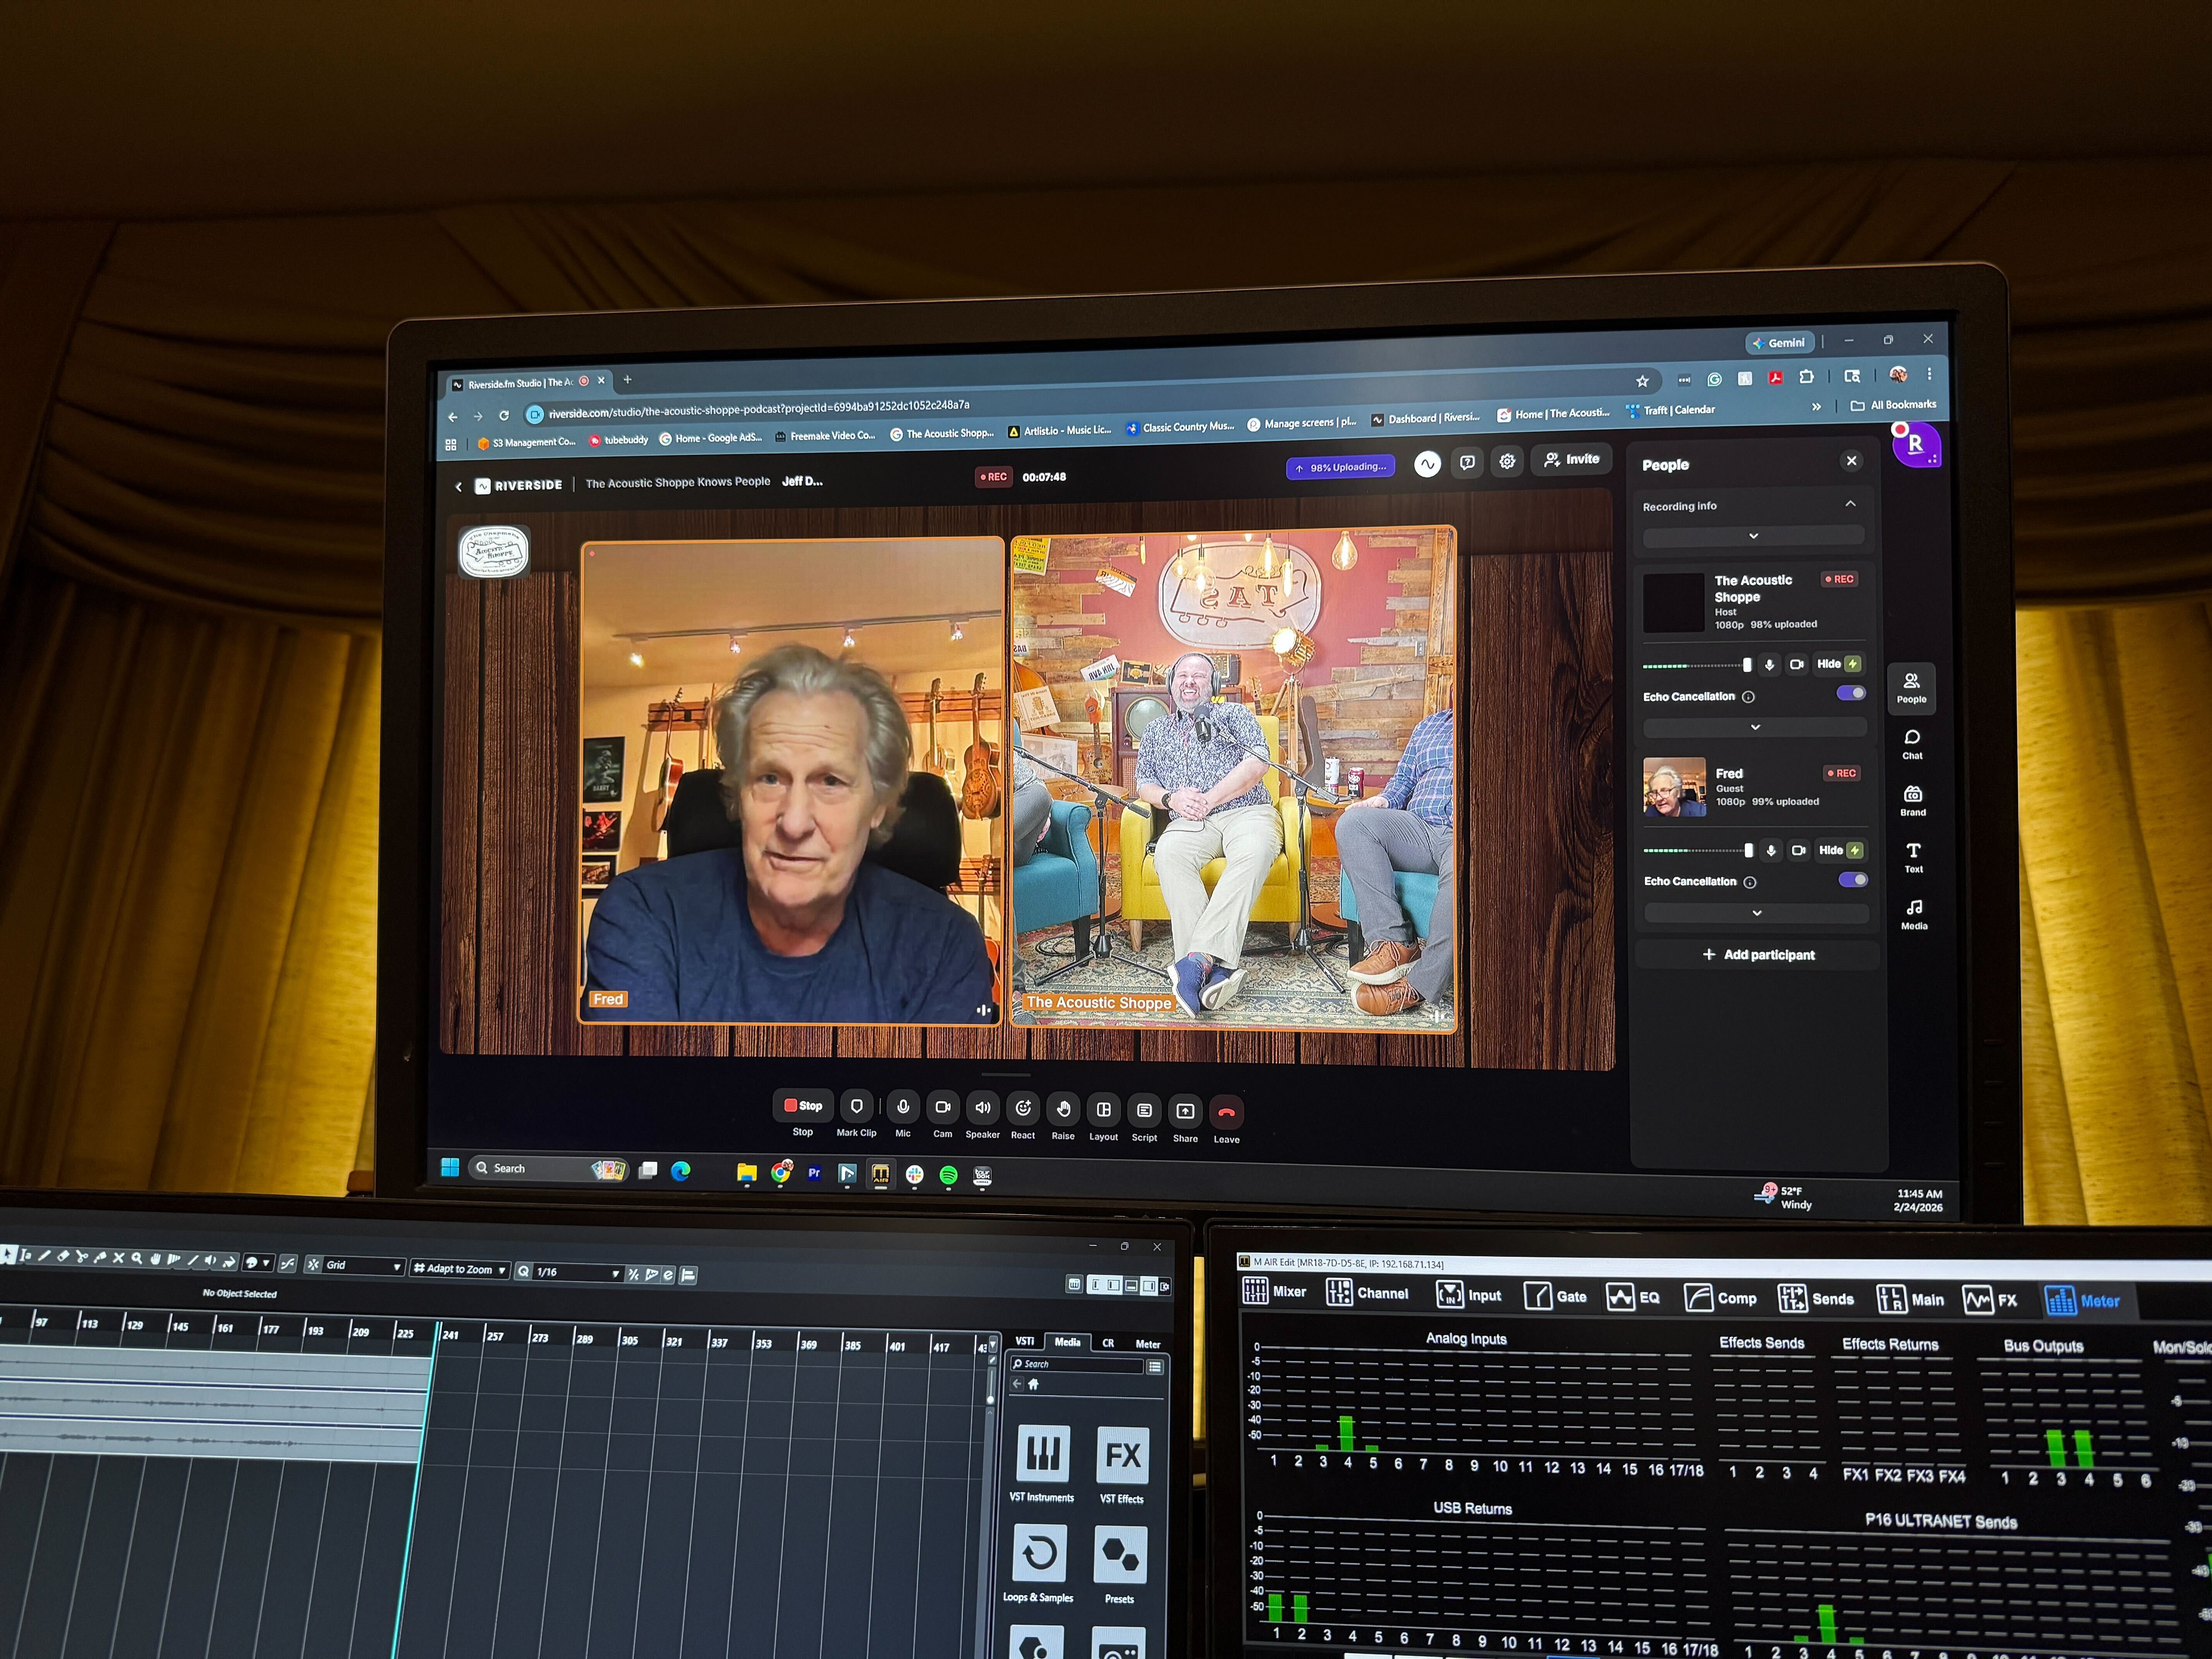
Task: Hide Fred's video feed
Action: point(1830,850)
